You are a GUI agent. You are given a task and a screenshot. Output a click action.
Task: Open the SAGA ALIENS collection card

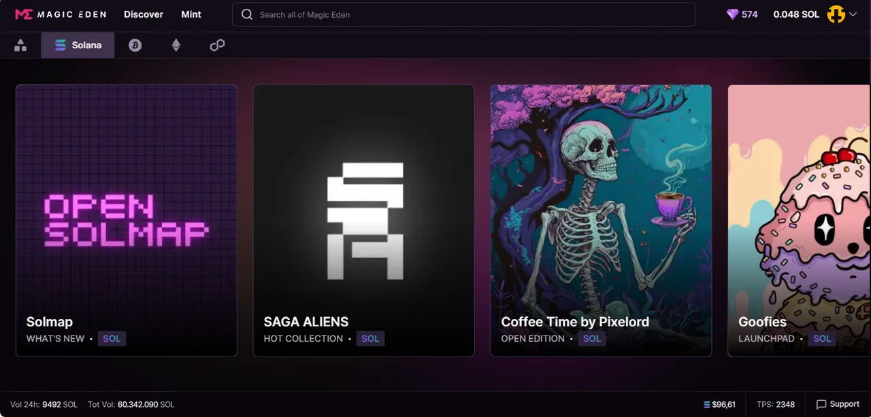coord(363,221)
